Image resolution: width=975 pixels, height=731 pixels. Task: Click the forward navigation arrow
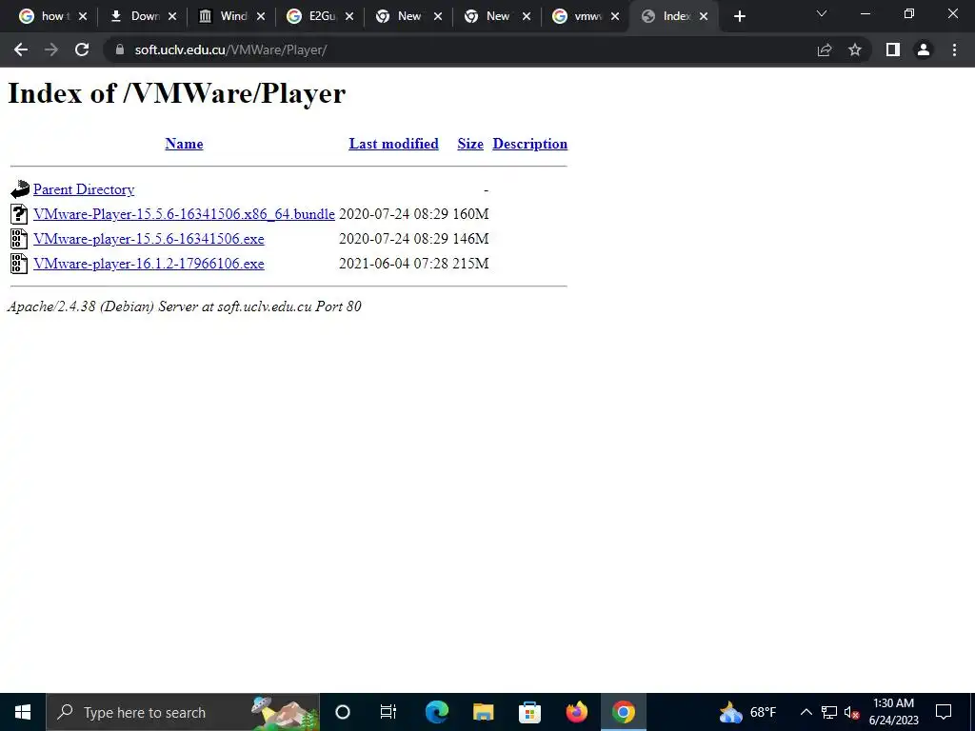tap(51, 49)
